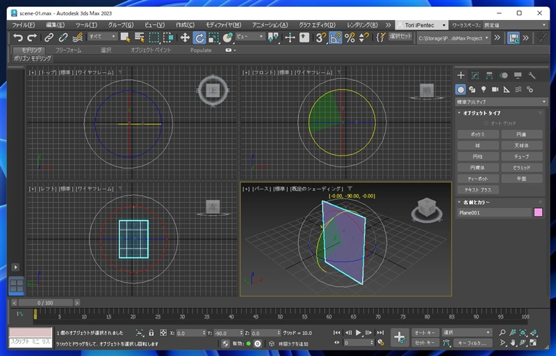
Task: Toggle the Spinner Snap button
Action: coord(363,37)
